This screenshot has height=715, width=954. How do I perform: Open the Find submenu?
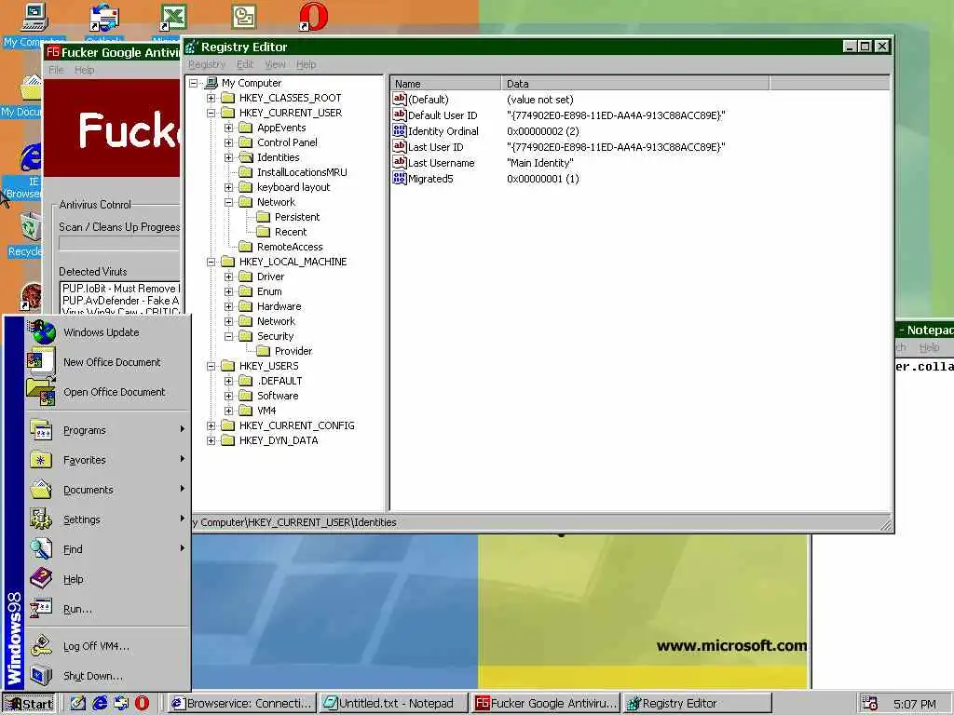107,549
